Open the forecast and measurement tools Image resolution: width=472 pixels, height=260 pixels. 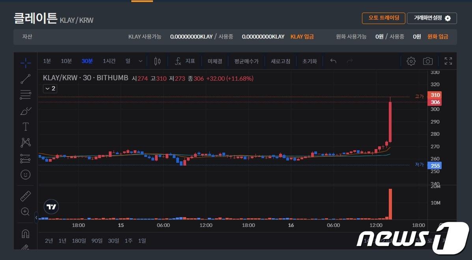point(26,159)
